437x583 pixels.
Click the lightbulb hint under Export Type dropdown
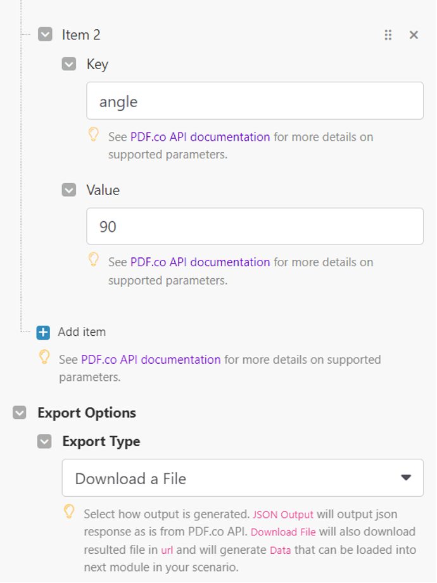point(70,512)
